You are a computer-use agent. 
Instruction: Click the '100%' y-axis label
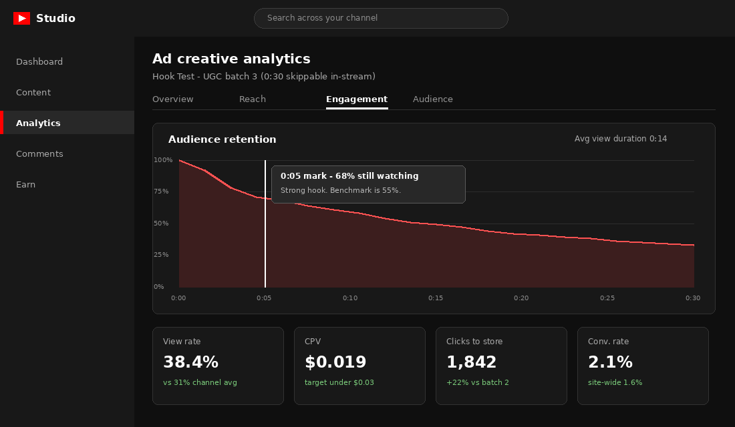click(x=163, y=159)
